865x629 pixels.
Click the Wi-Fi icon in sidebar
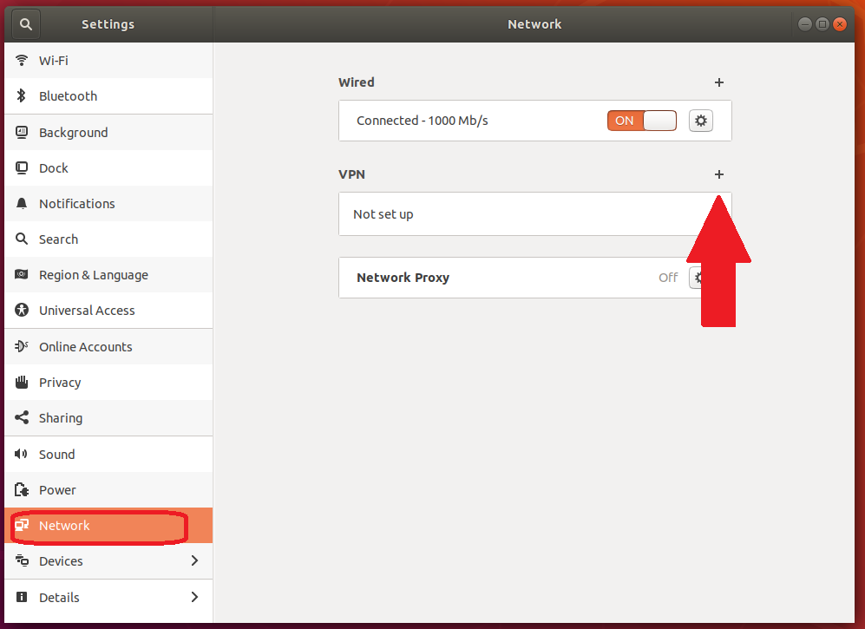[23, 61]
